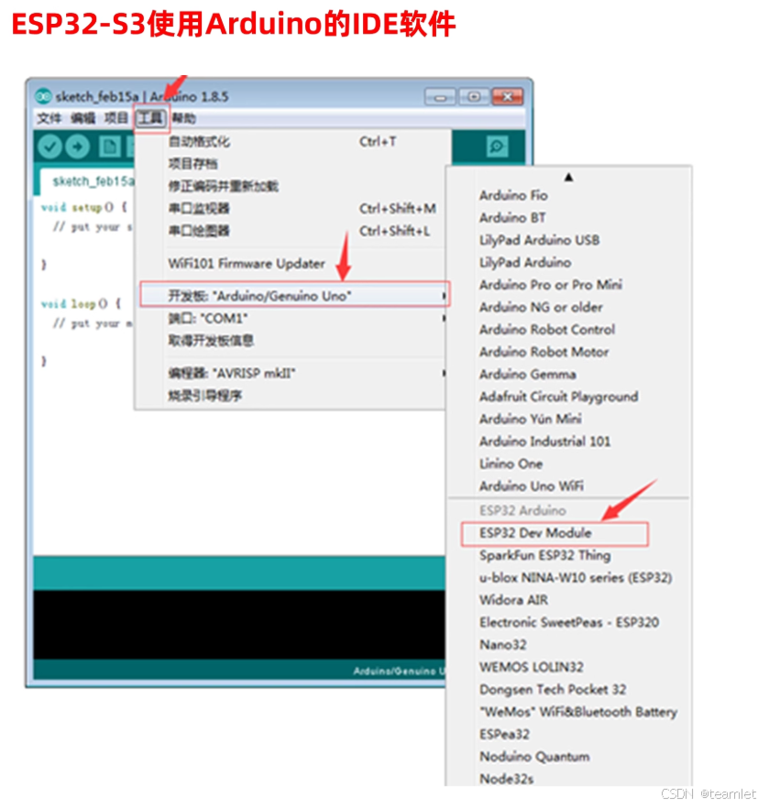Select Nano32 board
This screenshot has width=769, height=808.
tap(503, 645)
